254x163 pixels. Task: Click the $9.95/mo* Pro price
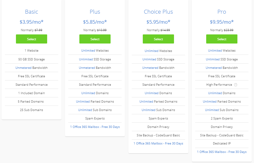coord(222,22)
